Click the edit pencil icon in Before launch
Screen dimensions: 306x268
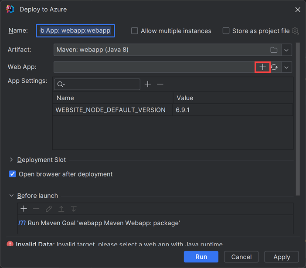coord(49,209)
